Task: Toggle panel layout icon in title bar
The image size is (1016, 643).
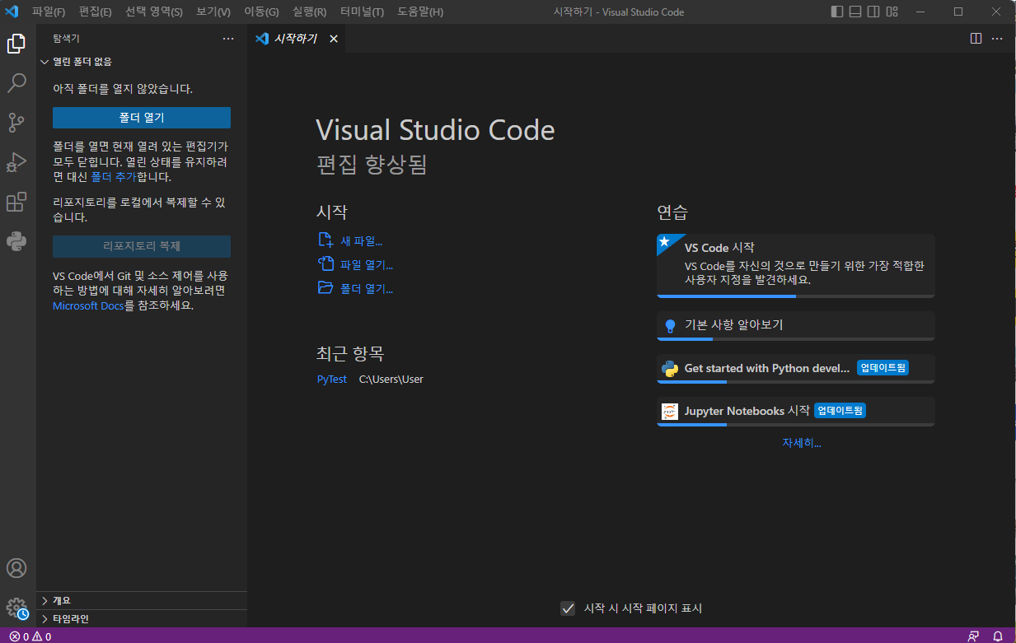Action: point(856,12)
